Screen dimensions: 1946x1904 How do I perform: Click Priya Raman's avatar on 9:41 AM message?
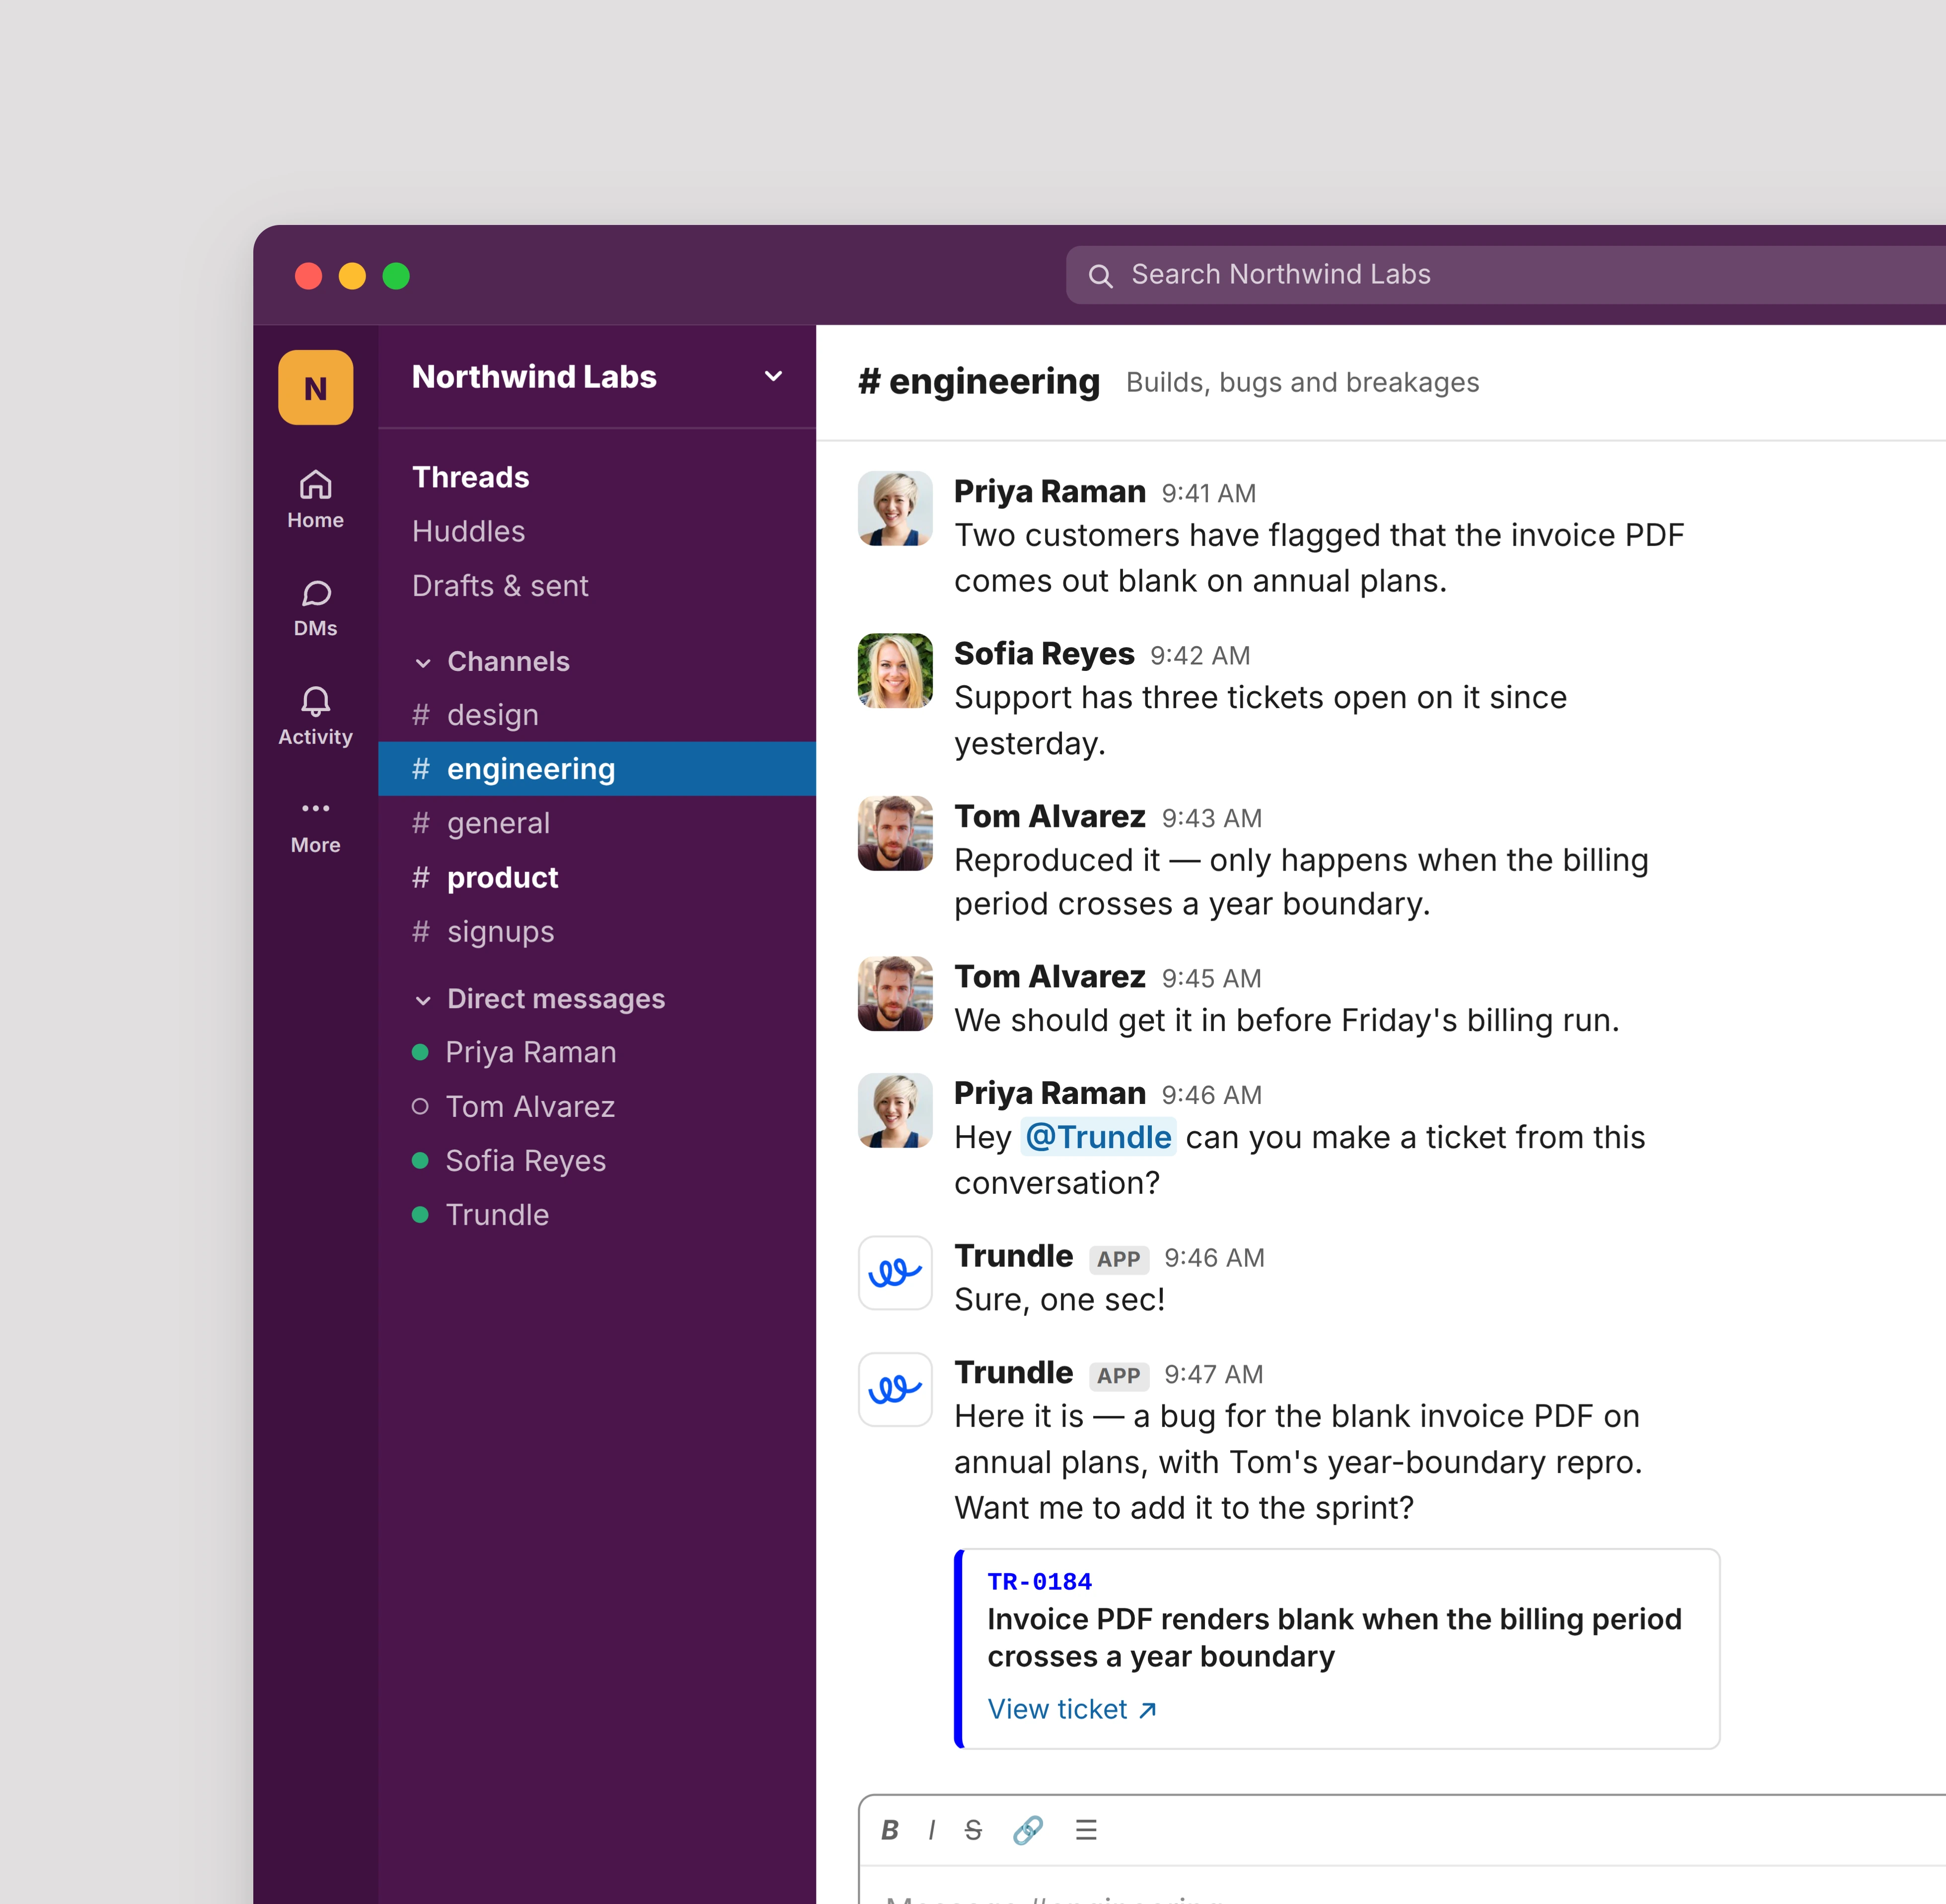(895, 508)
